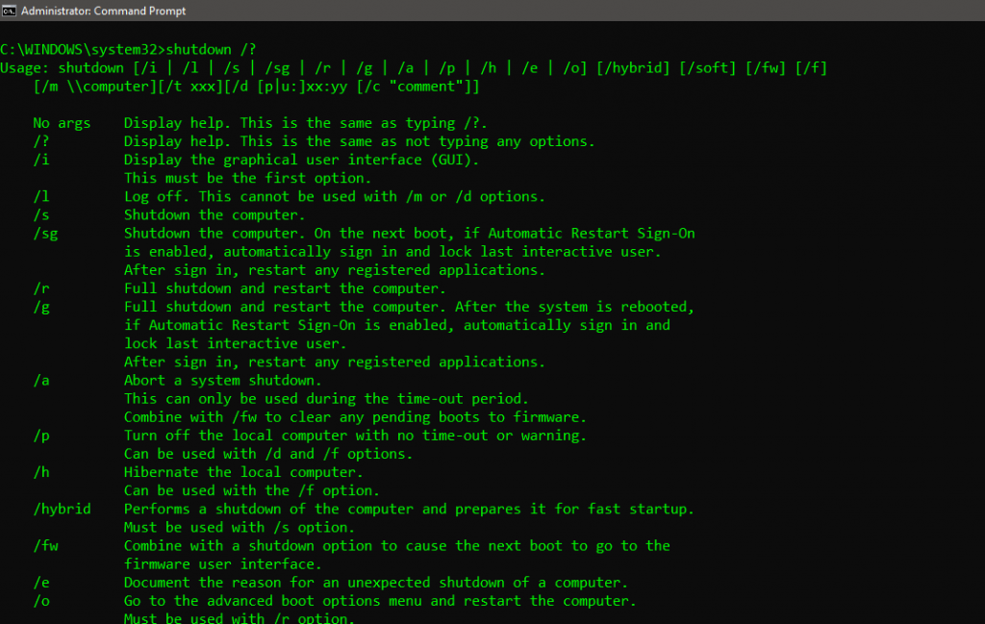The height and width of the screenshot is (624, 985).
Task: Open the Command Prompt system menu icon
Action: 9,11
